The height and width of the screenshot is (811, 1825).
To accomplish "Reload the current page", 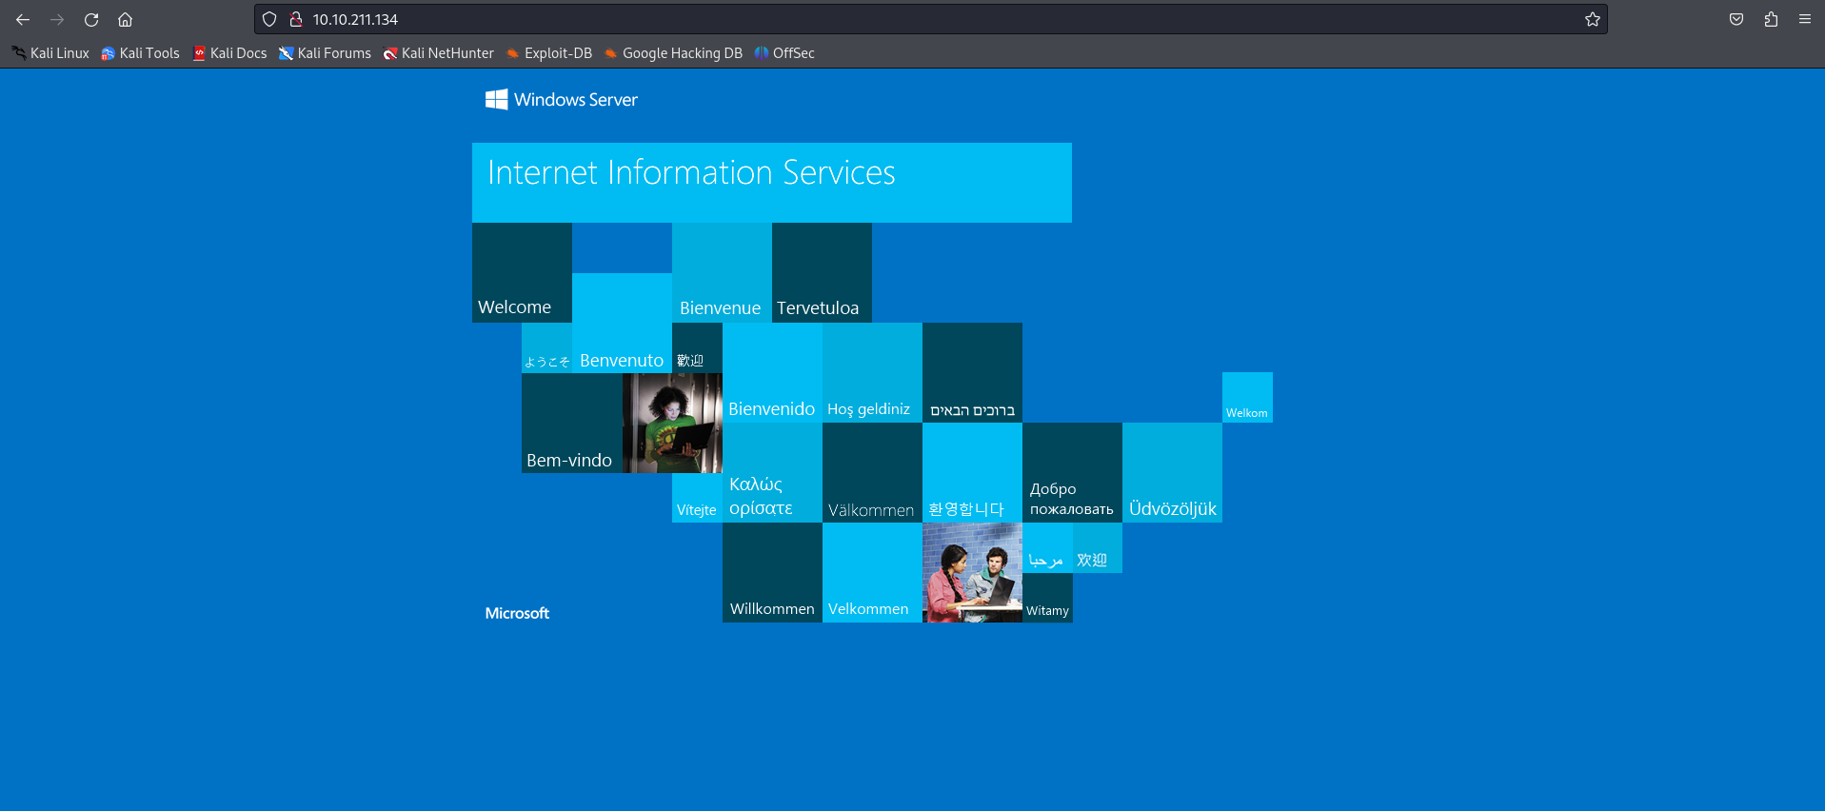I will tap(91, 19).
